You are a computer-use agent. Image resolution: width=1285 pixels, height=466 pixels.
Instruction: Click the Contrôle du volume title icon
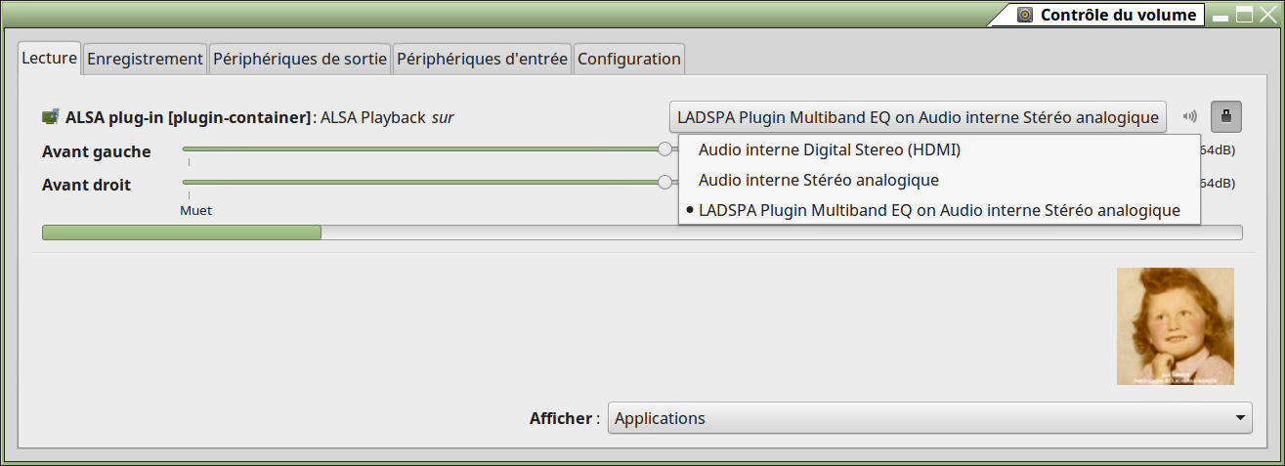(1024, 15)
